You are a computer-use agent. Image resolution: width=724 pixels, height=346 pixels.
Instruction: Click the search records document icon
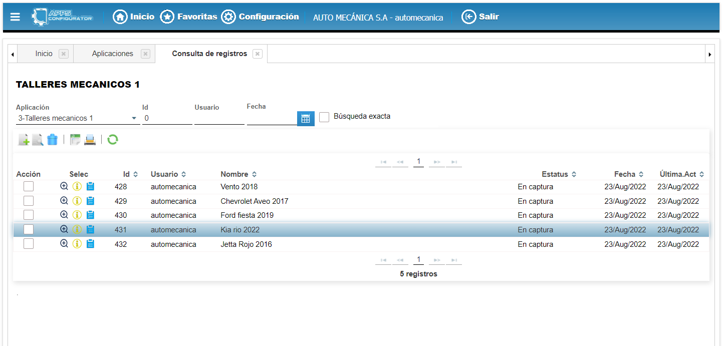click(x=38, y=140)
